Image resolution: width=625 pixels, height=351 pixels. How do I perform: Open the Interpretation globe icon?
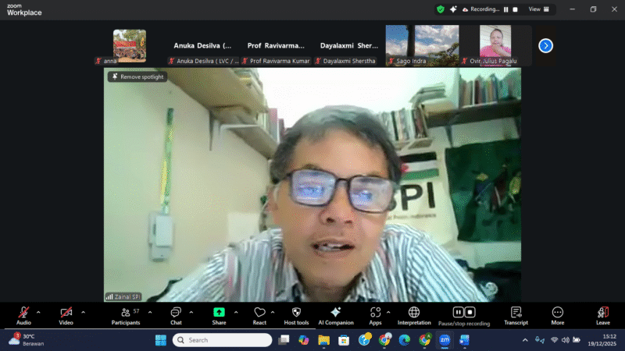point(414,313)
